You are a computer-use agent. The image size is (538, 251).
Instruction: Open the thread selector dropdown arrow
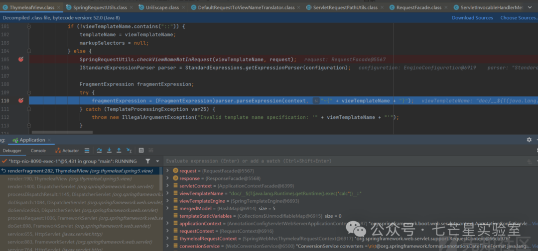coord(157,161)
